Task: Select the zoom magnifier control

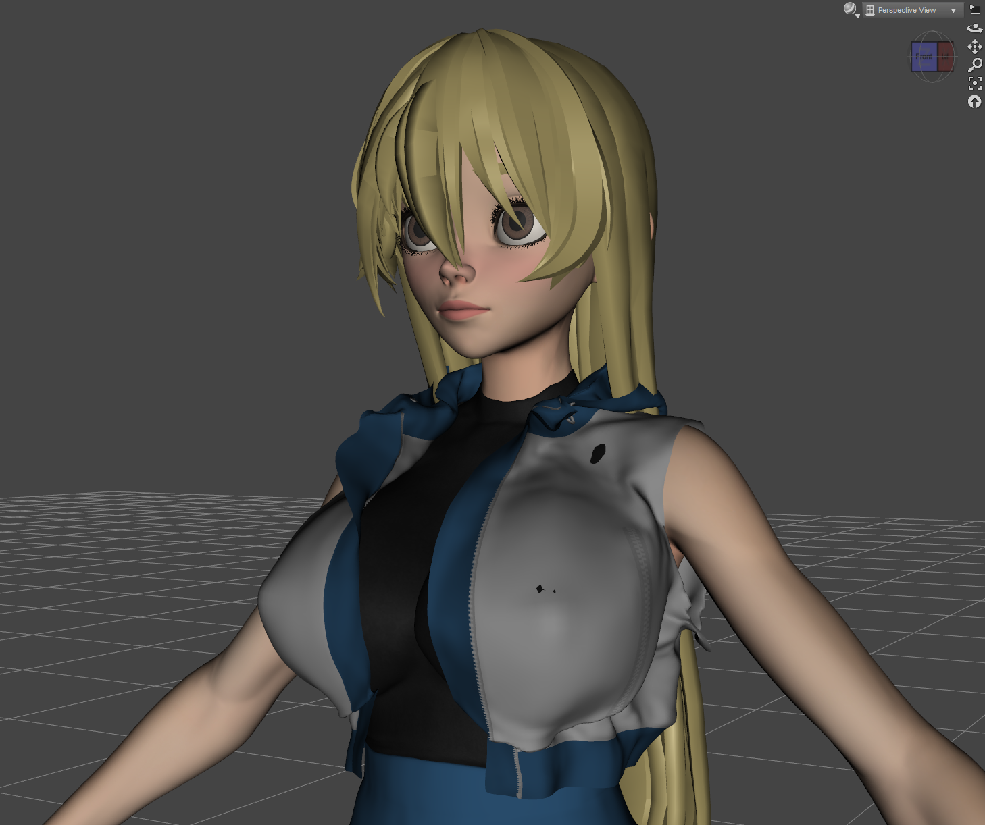Action: pyautogui.click(x=975, y=65)
